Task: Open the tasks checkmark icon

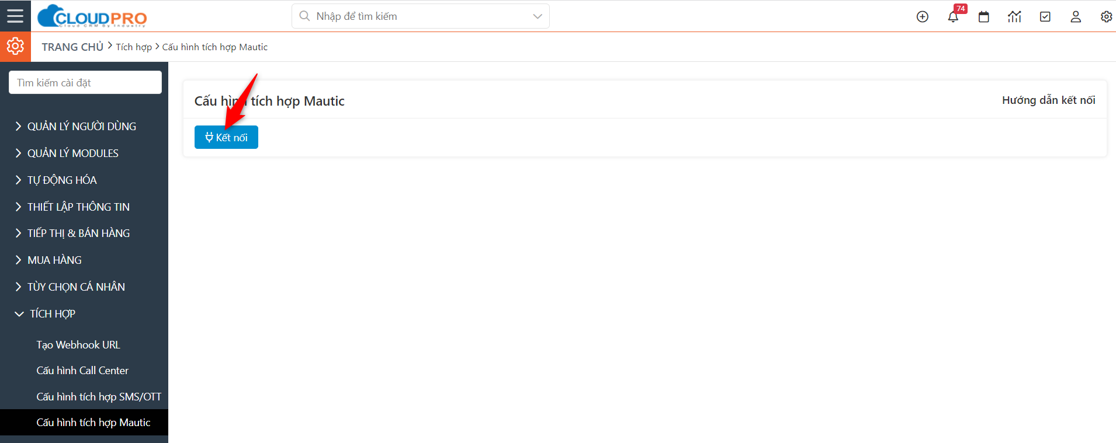Action: point(1045,17)
